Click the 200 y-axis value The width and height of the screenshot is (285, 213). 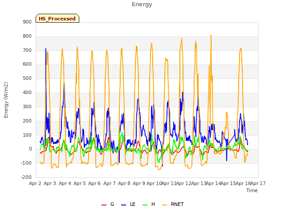coord(27,121)
